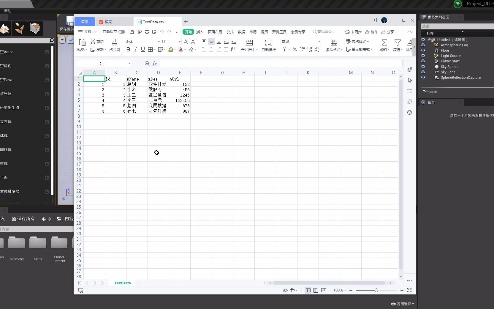Toggle visibility of Sky Sphere actor
This screenshot has width=494, height=309.
pyautogui.click(x=423, y=67)
